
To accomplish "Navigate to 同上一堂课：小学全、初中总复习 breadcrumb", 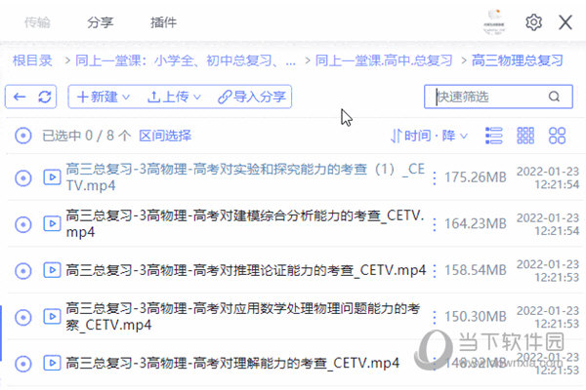I will point(186,60).
